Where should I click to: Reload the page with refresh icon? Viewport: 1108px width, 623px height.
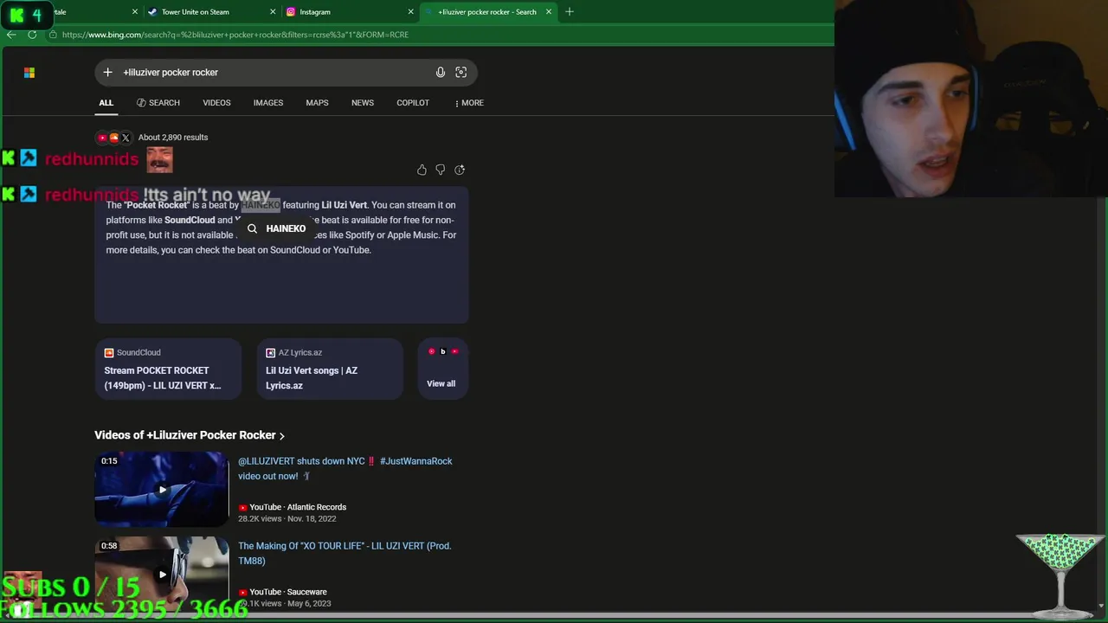pos(32,35)
